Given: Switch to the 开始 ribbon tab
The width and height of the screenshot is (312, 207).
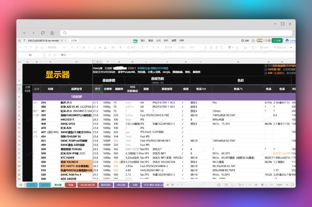Looking at the screenshot, I should [x=135, y=40].
